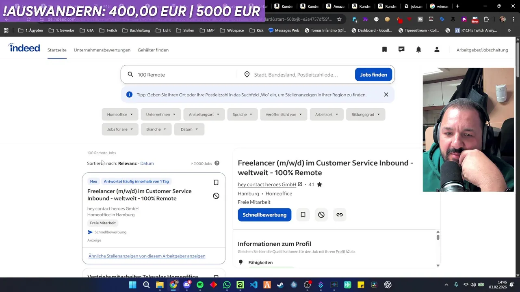Open jobs count help question-mark icon
The width and height of the screenshot is (520, 292).
click(x=217, y=163)
